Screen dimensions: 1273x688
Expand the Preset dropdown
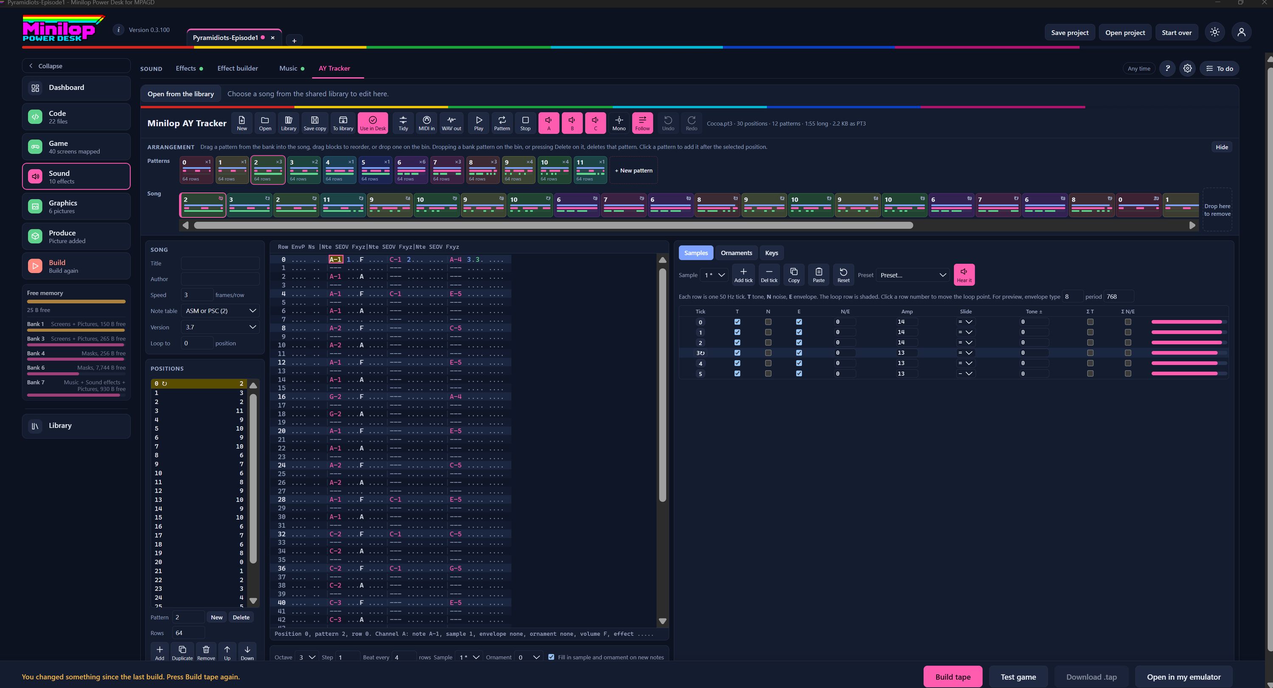(913, 275)
